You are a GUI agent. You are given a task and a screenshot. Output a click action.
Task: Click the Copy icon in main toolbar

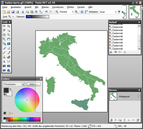pos(27,12)
